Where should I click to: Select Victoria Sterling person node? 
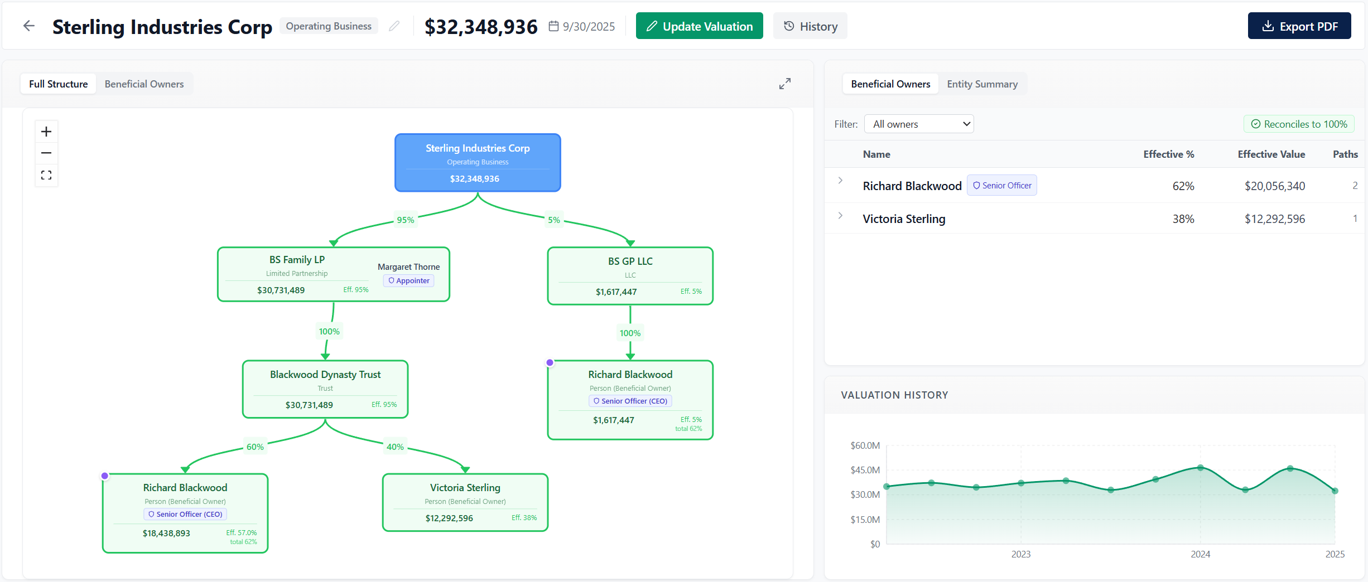click(x=465, y=502)
